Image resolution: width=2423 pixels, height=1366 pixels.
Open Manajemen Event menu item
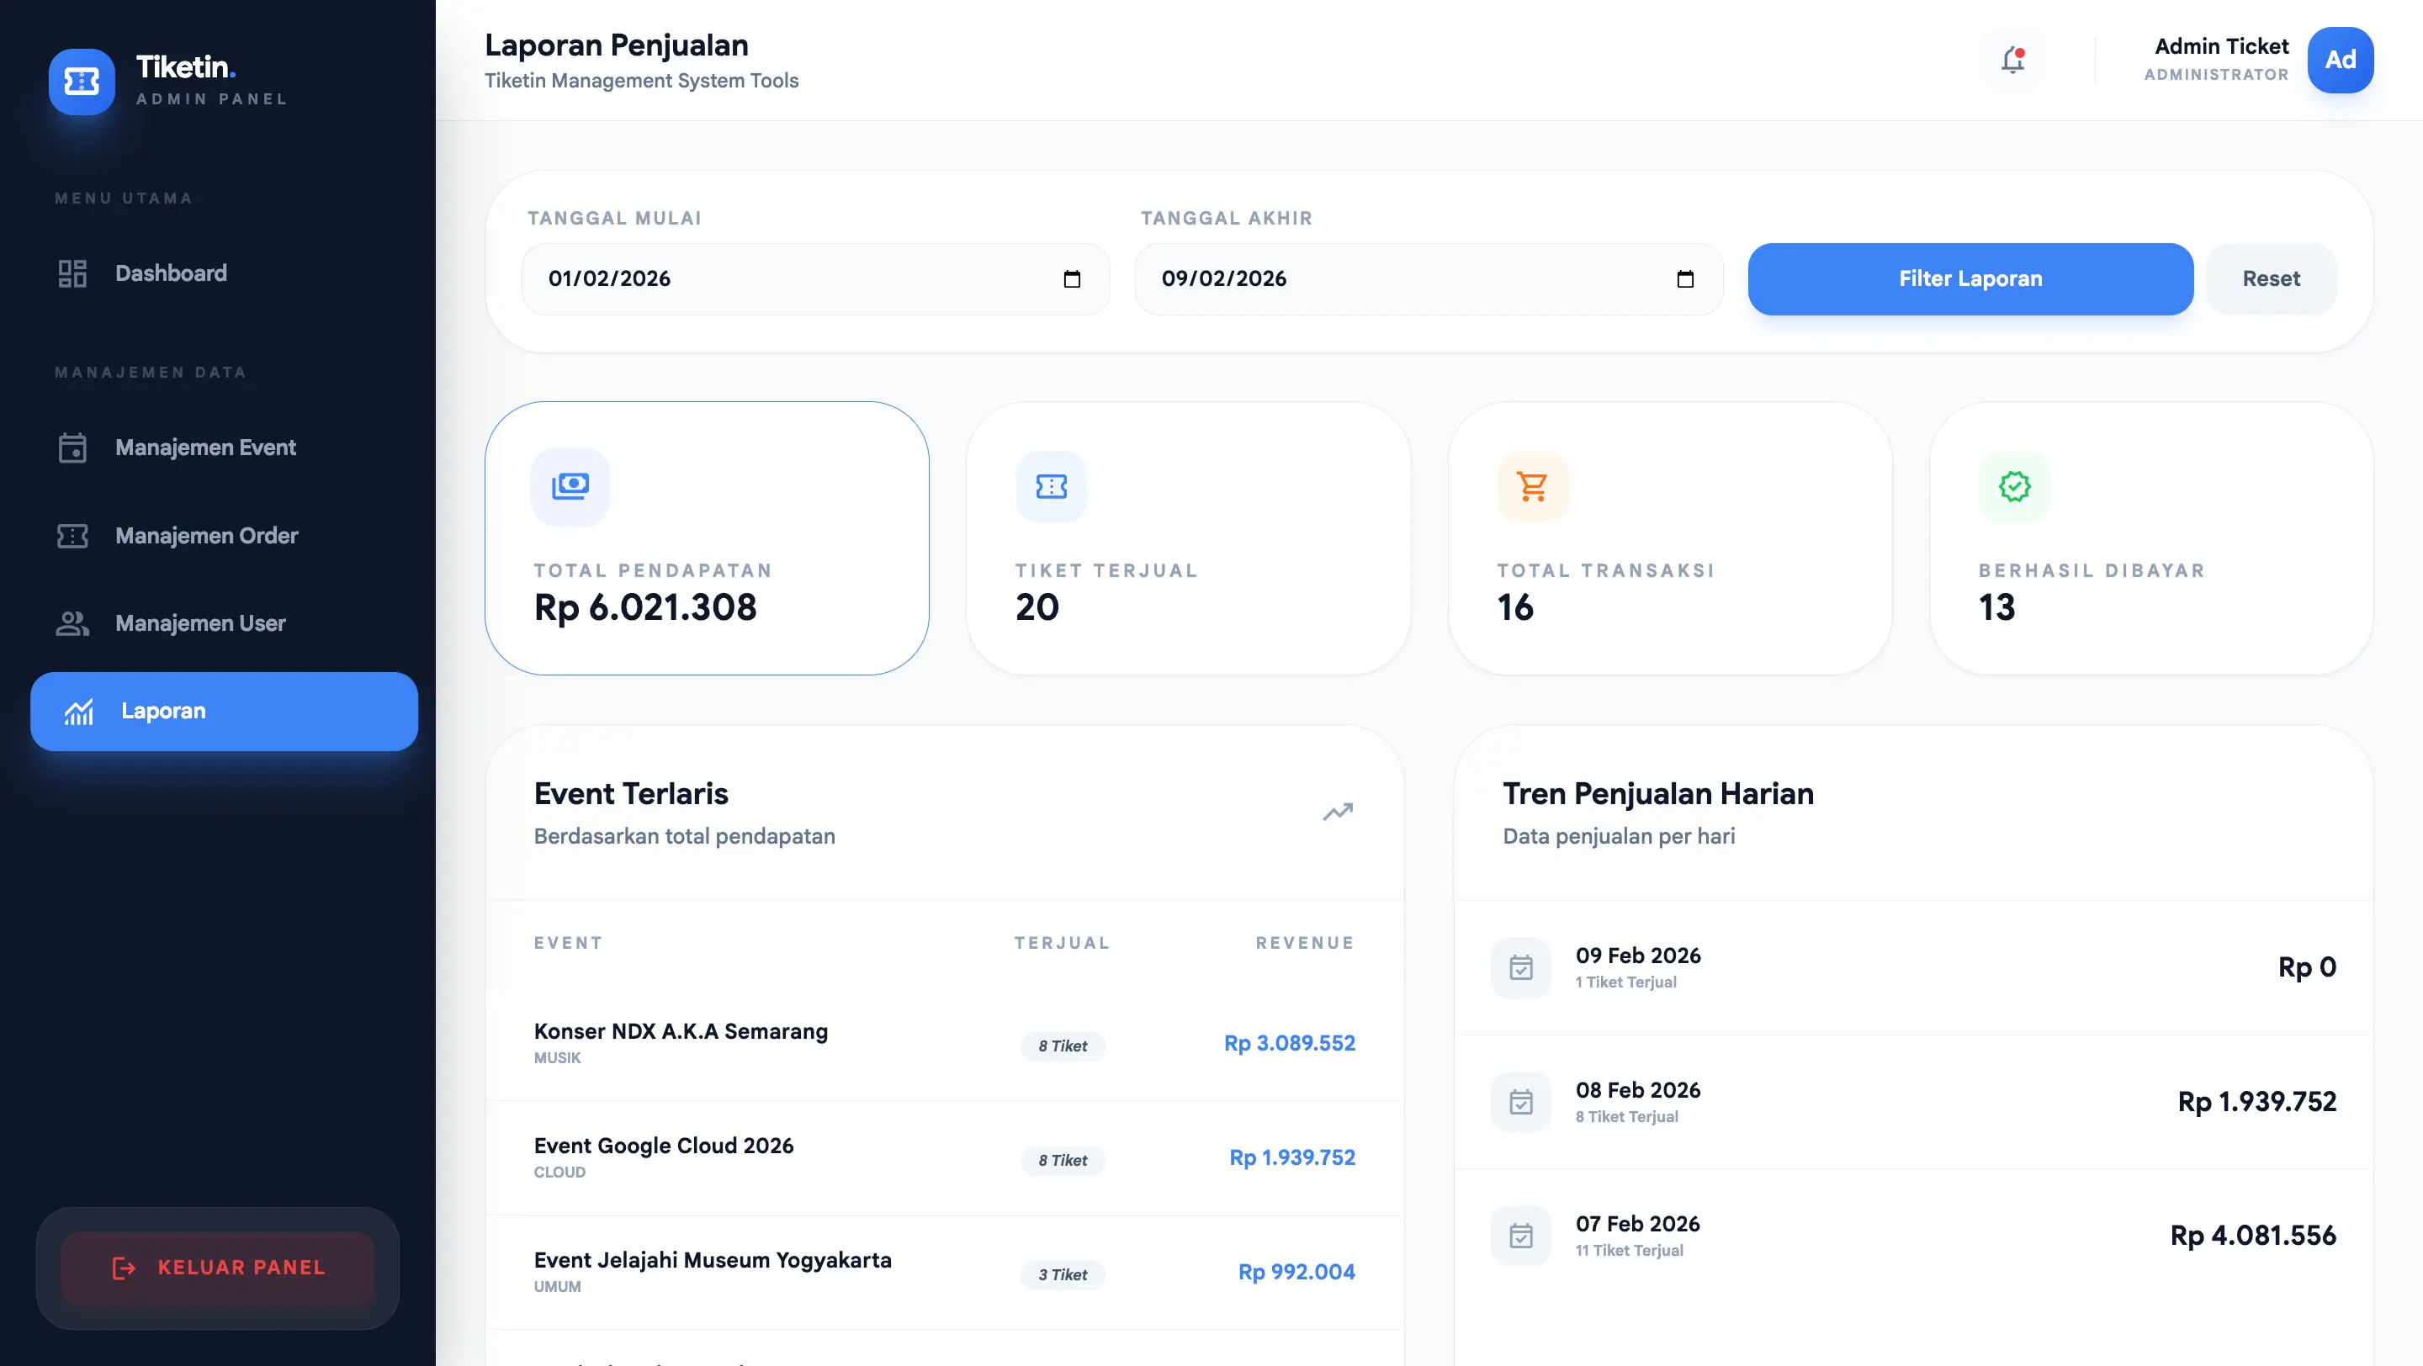[205, 447]
